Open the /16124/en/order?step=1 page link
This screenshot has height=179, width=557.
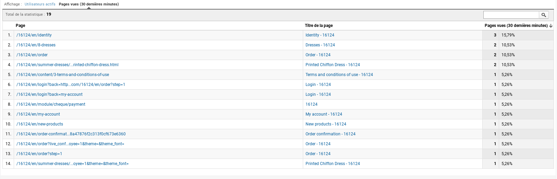pyautogui.click(x=39, y=154)
